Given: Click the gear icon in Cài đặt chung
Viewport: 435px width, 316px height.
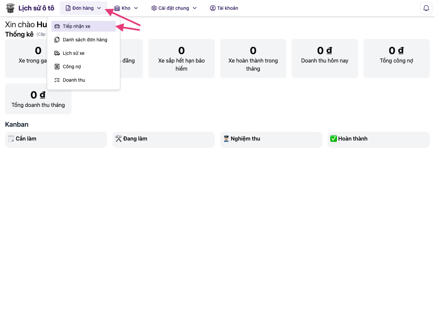Looking at the screenshot, I should [154, 8].
